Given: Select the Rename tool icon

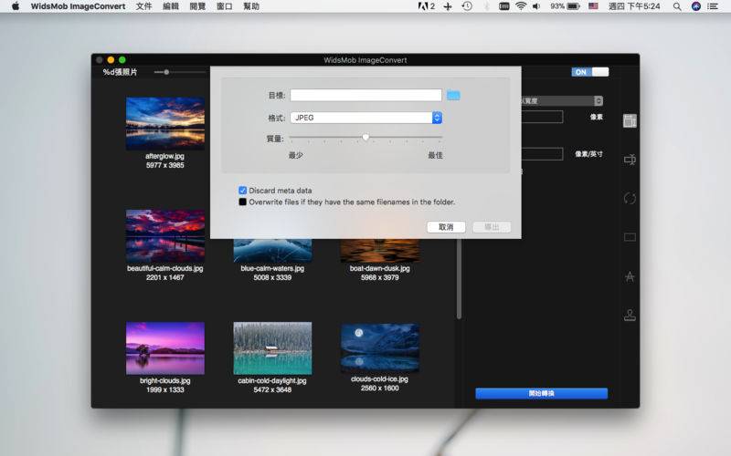Looking at the screenshot, I should [630, 160].
